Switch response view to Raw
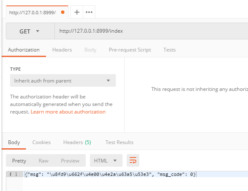248x191 pixels. coord(43,161)
